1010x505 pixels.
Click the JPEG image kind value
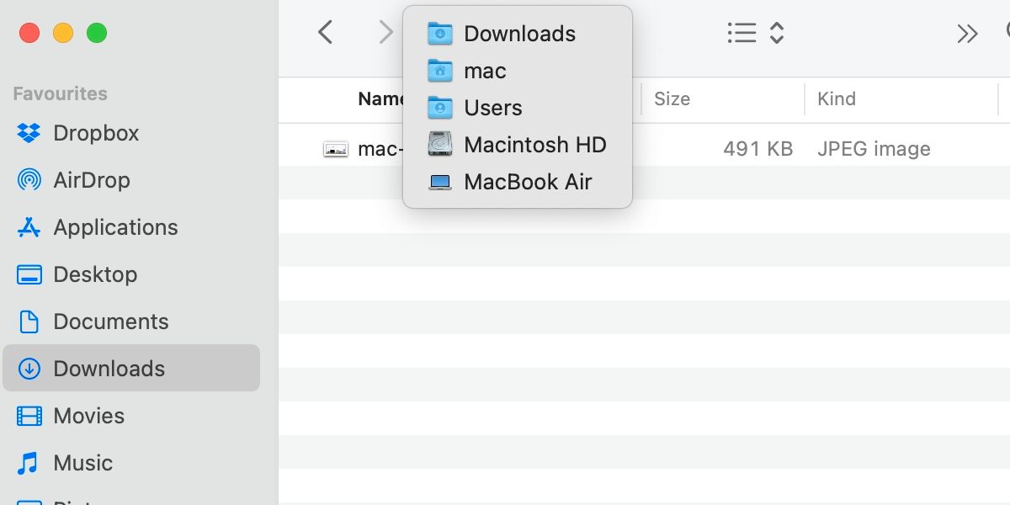point(874,149)
